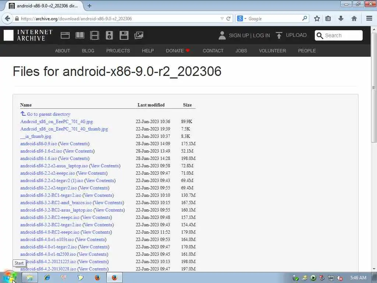377x283 pixels.
Task: Open the HELP menu item
Action: pos(148,51)
